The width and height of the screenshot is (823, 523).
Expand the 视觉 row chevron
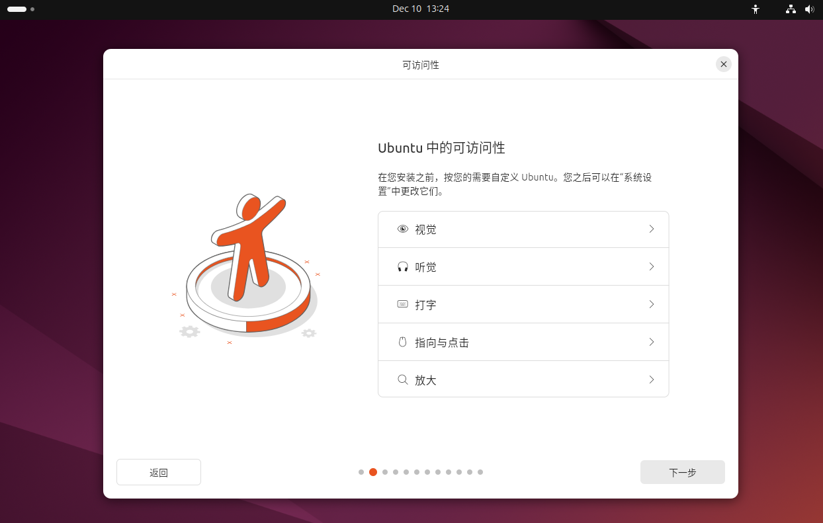tap(652, 229)
